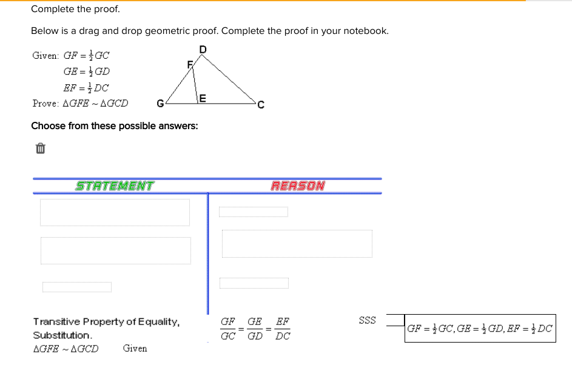Image resolution: width=572 pixels, height=365 pixels.
Task: Pick the boxed GF=½GC, GE=½GD, EF=½DC answer
Action: point(480,328)
